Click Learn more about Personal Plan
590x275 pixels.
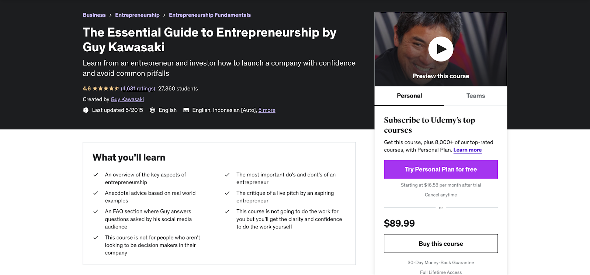click(468, 150)
